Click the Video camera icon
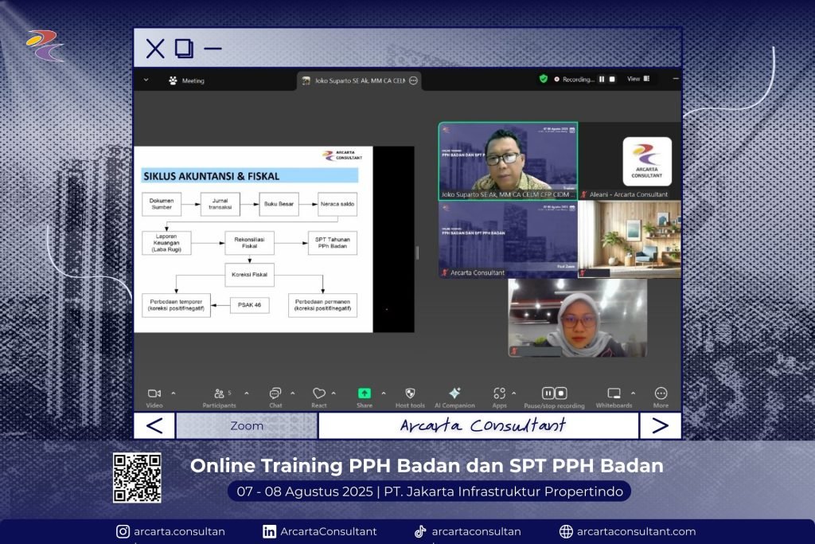The height and width of the screenshot is (544, 815). click(x=154, y=393)
